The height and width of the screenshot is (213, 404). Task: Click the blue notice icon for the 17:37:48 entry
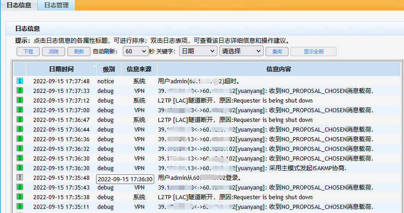click(20, 81)
